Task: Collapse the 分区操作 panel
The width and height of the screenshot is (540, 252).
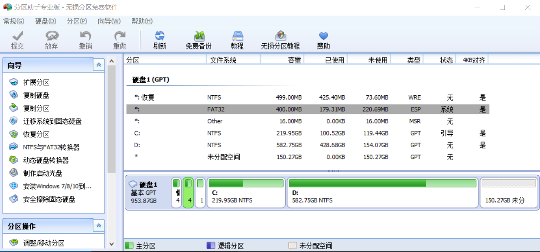Action: (99, 226)
